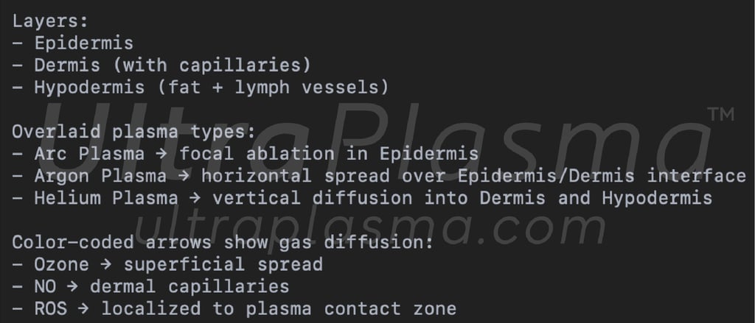The height and width of the screenshot is (323, 755).
Task: Click the arrow after Helium Plasma
Action: (195, 199)
